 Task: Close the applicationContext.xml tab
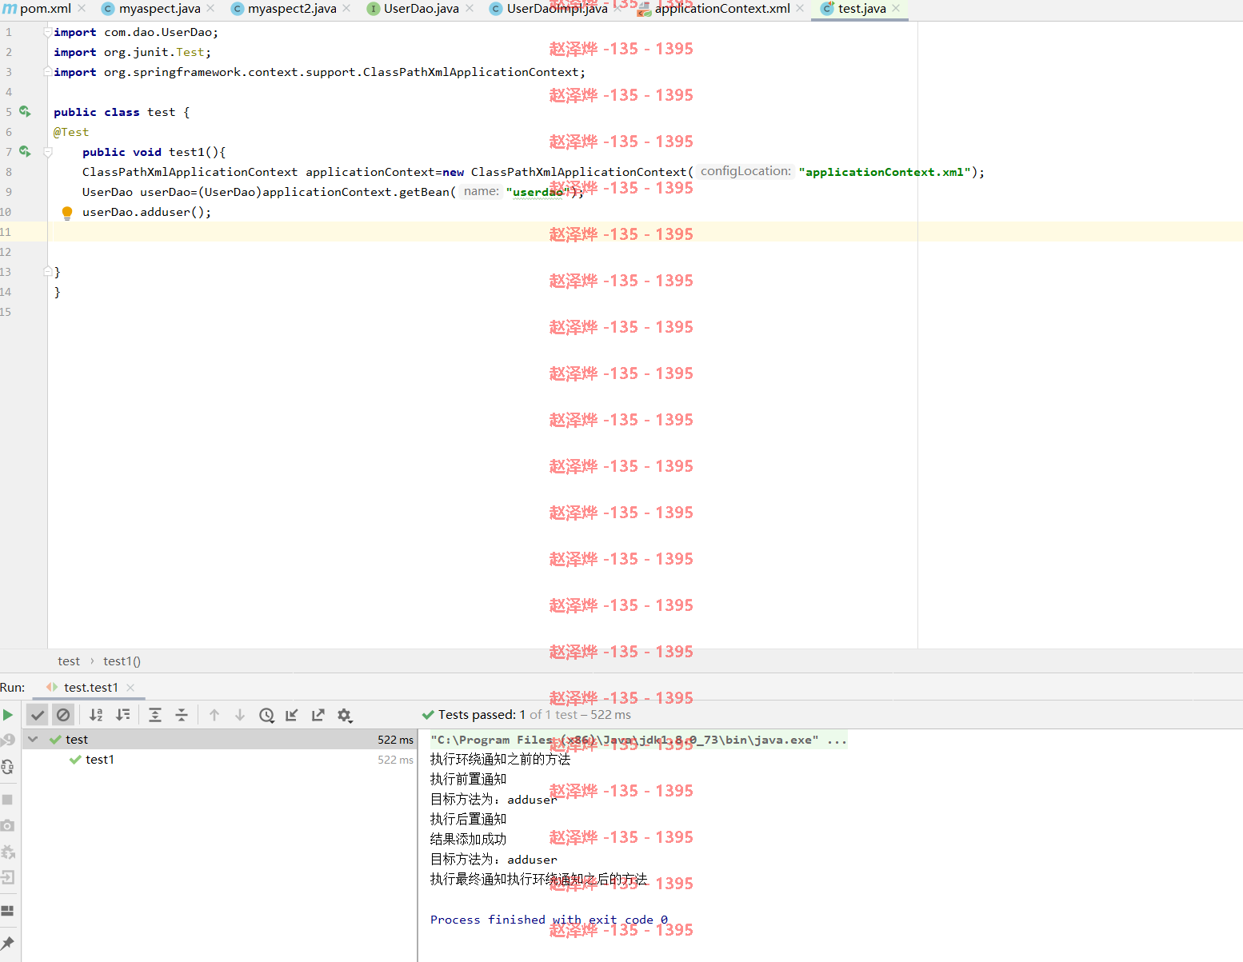coord(800,8)
